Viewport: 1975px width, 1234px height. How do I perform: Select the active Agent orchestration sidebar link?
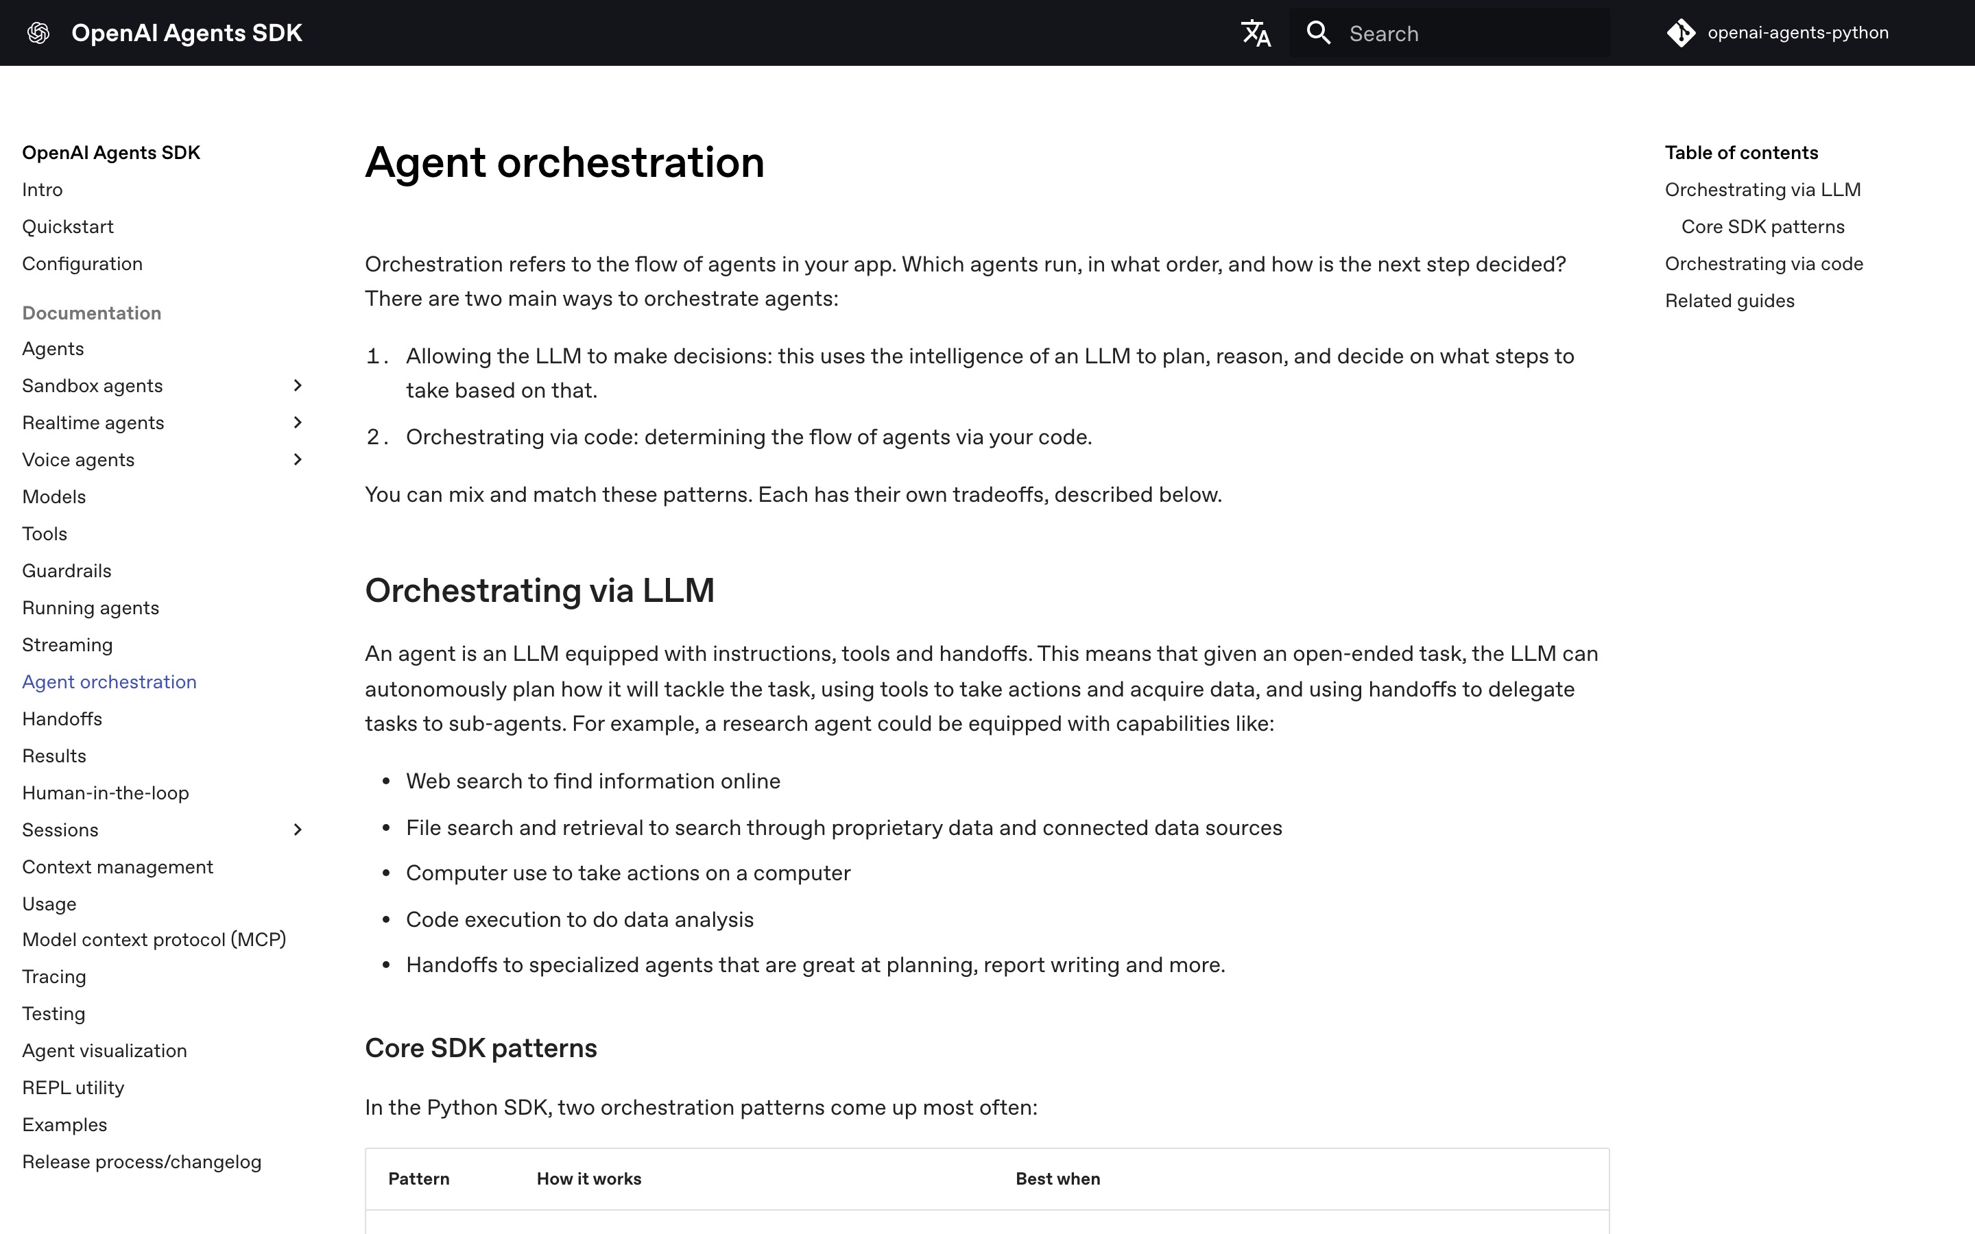(109, 681)
